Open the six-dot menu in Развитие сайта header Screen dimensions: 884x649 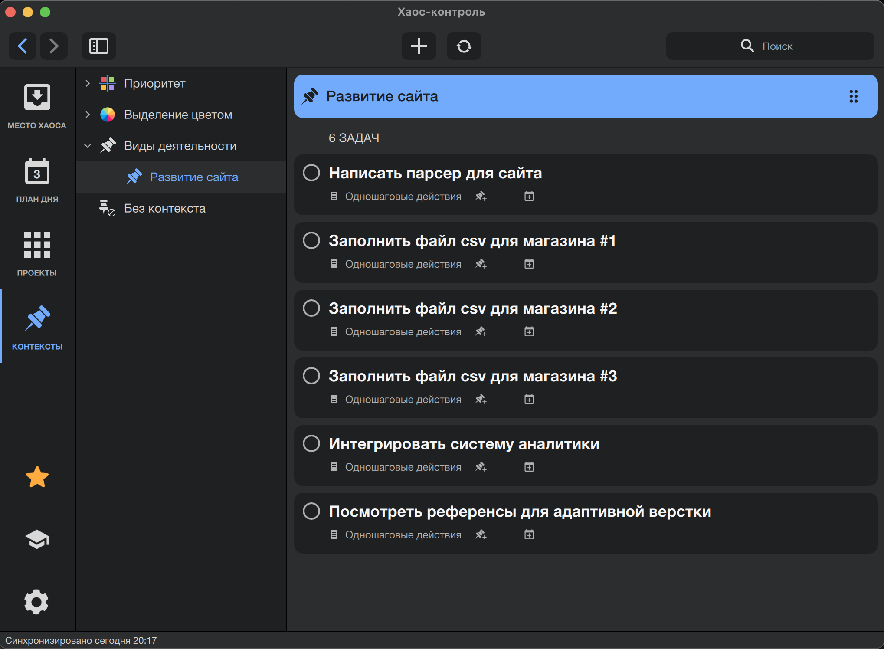[x=853, y=96]
